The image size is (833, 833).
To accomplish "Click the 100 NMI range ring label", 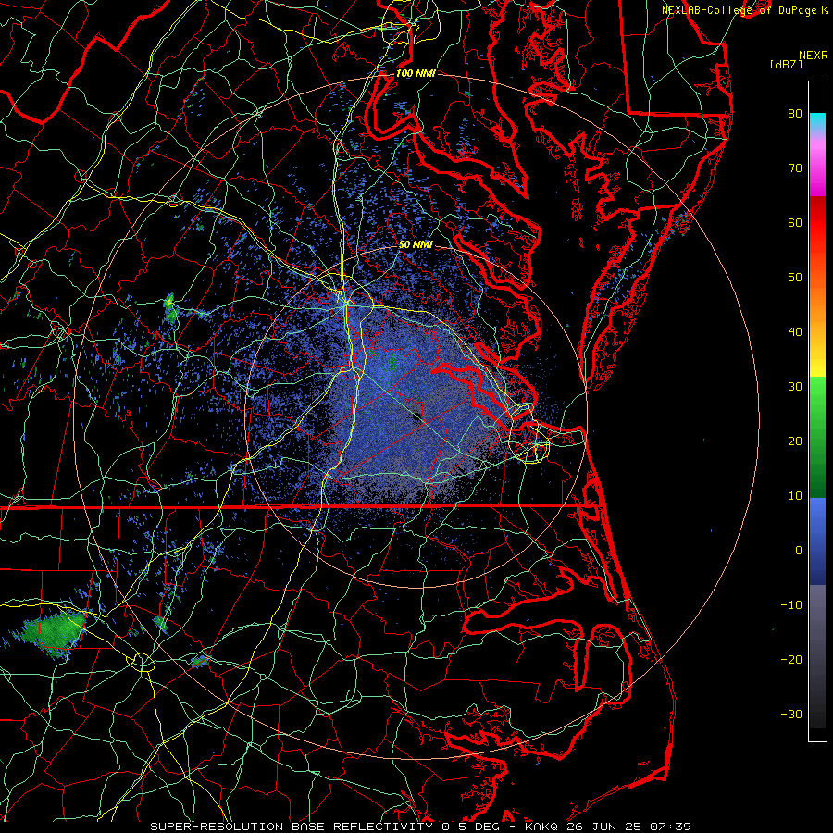I will coord(416,73).
